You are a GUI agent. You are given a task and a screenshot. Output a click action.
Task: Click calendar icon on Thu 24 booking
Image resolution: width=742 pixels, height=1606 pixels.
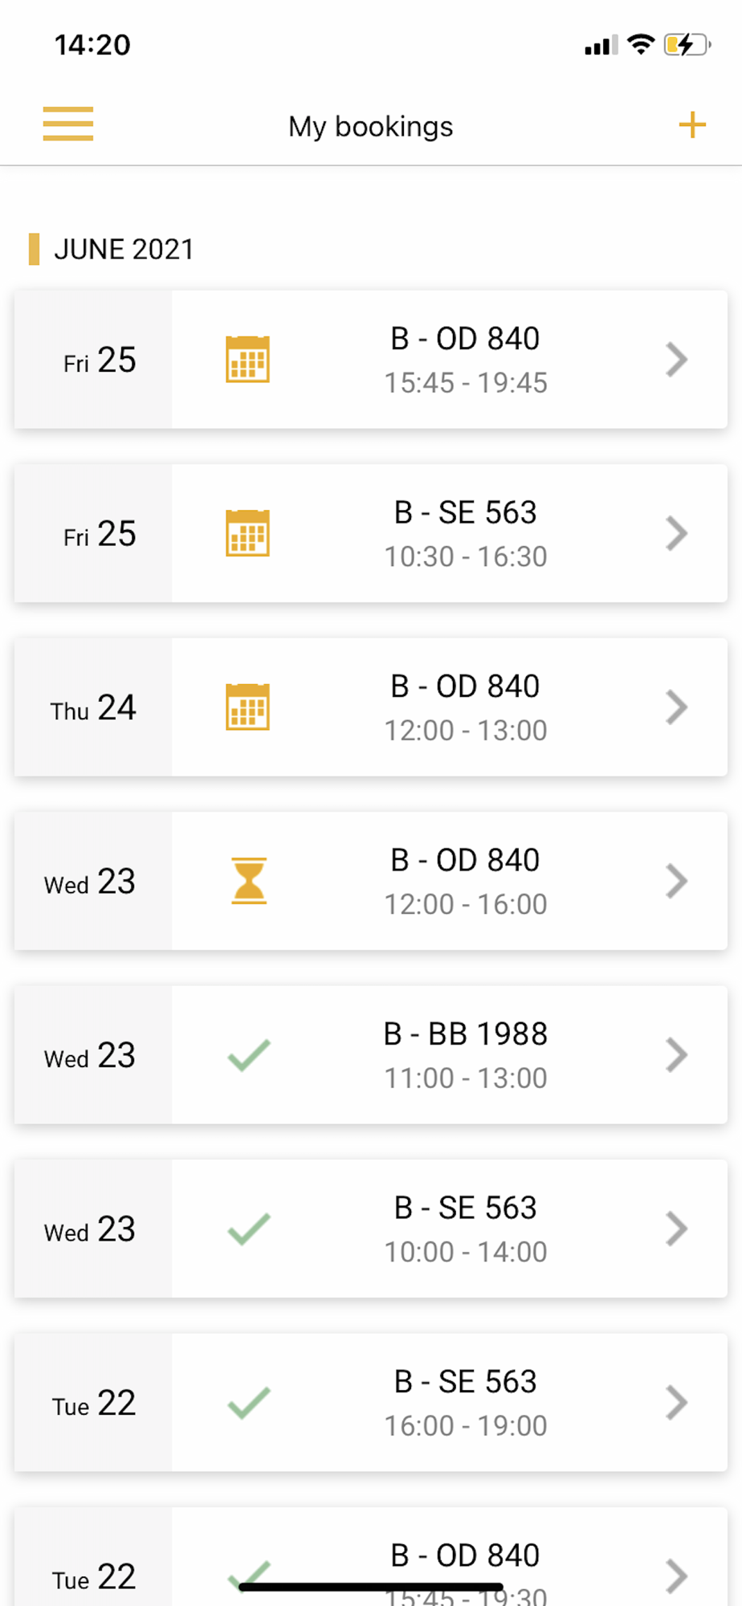247,707
